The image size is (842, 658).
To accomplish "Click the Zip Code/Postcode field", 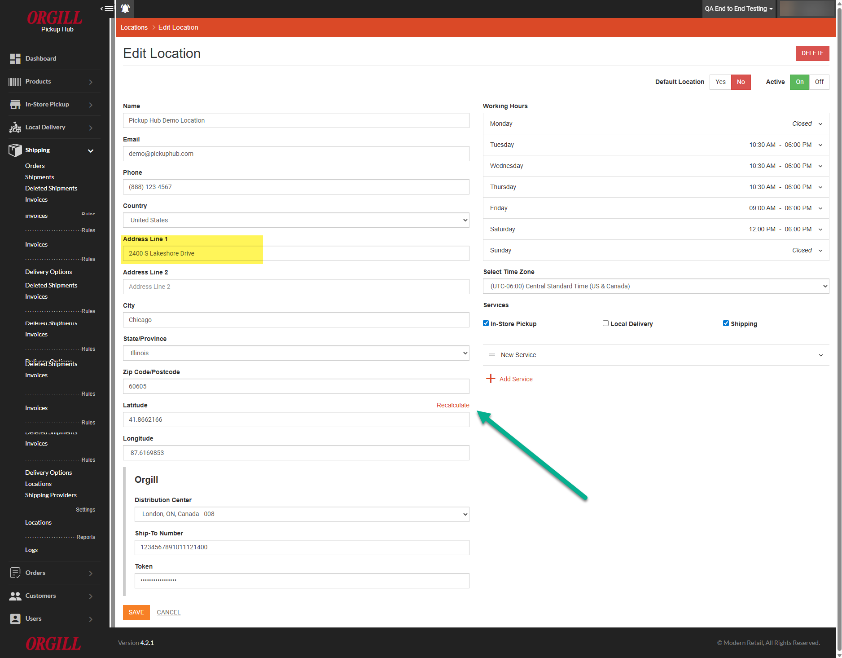I will tap(296, 386).
